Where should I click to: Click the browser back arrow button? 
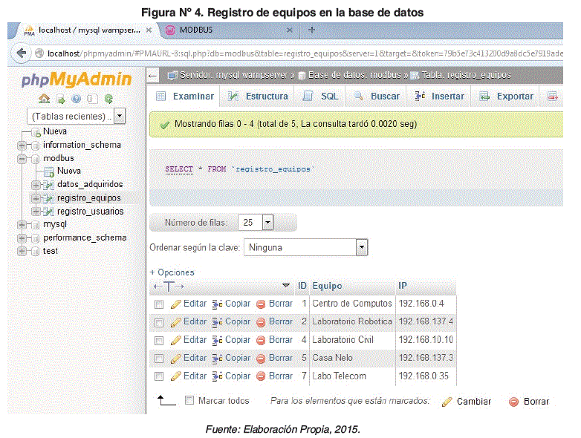click(21, 53)
